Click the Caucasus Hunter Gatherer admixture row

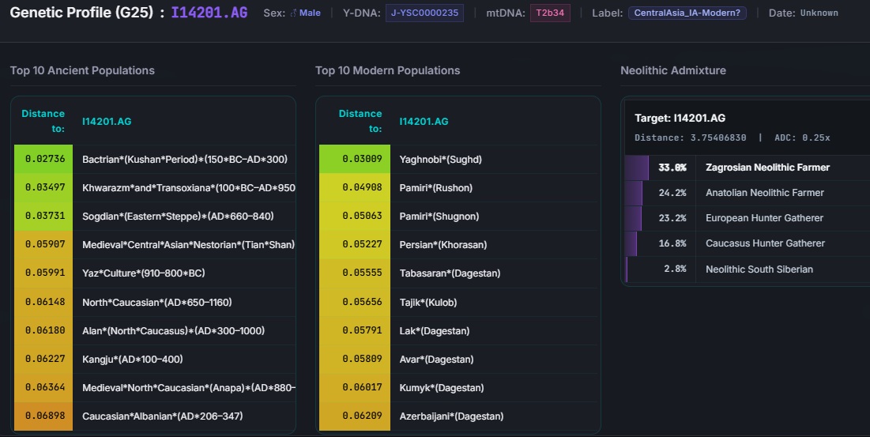[747, 243]
